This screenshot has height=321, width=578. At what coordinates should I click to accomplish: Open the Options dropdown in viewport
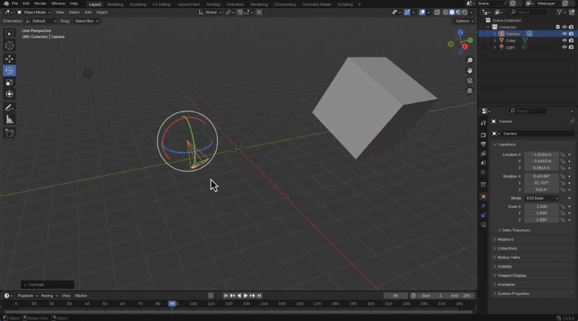pos(464,21)
